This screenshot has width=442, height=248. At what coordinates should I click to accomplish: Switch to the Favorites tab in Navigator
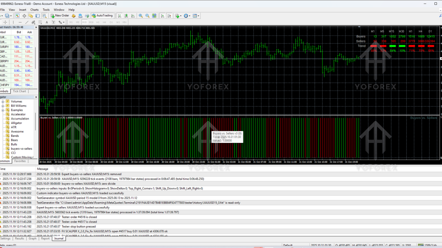(20, 161)
